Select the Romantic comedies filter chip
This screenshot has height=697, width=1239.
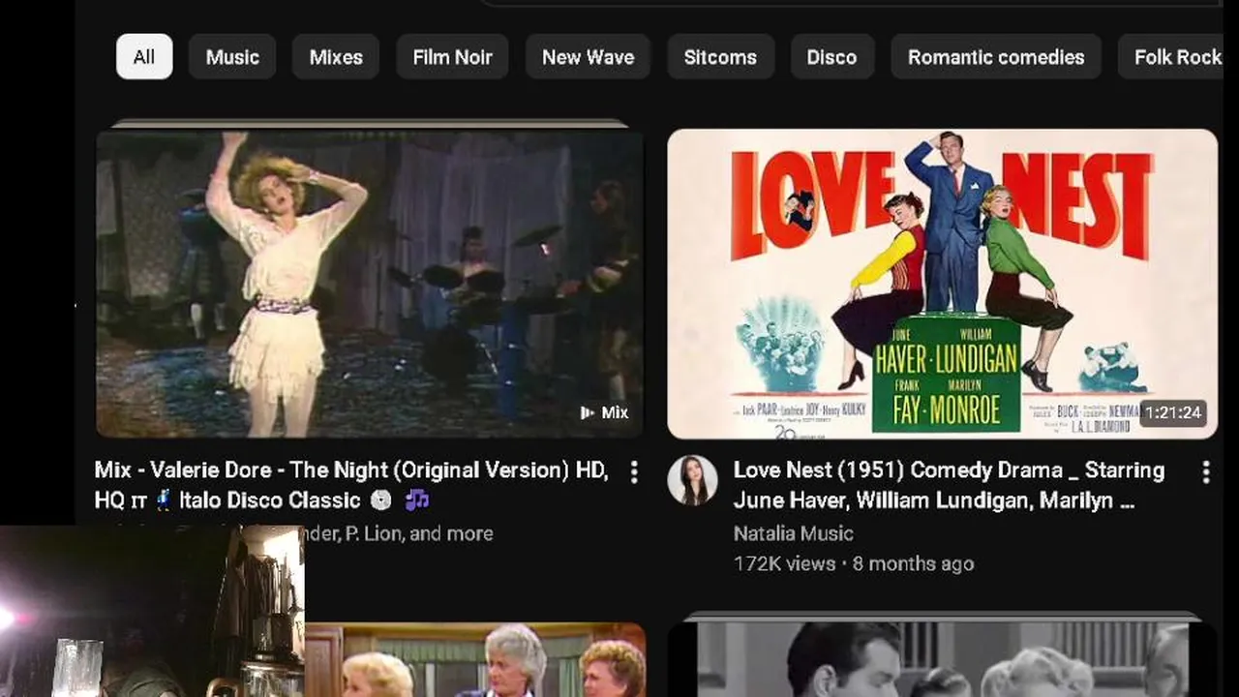[x=996, y=57]
